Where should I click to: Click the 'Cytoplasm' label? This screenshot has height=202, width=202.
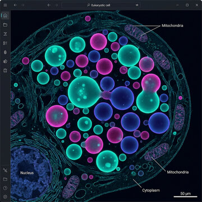(151, 191)
